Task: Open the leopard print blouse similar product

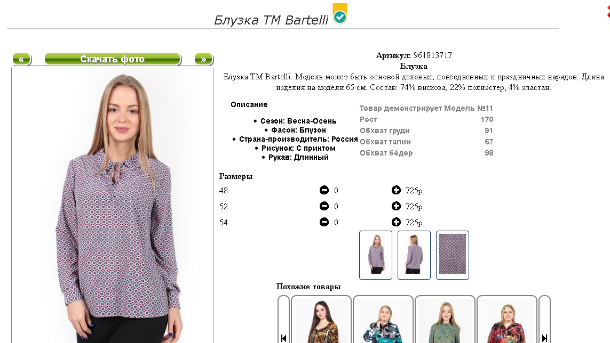Action: [321, 320]
